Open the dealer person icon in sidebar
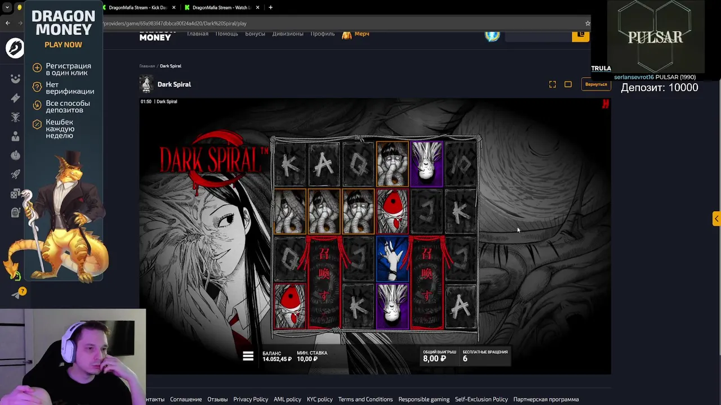Viewport: 721px width, 405px height. click(x=15, y=136)
